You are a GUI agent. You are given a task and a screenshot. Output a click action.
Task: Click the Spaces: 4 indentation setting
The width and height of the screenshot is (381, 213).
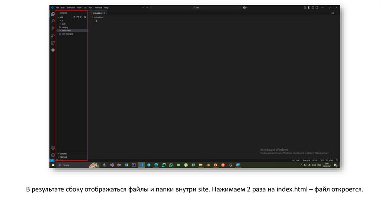(306, 160)
